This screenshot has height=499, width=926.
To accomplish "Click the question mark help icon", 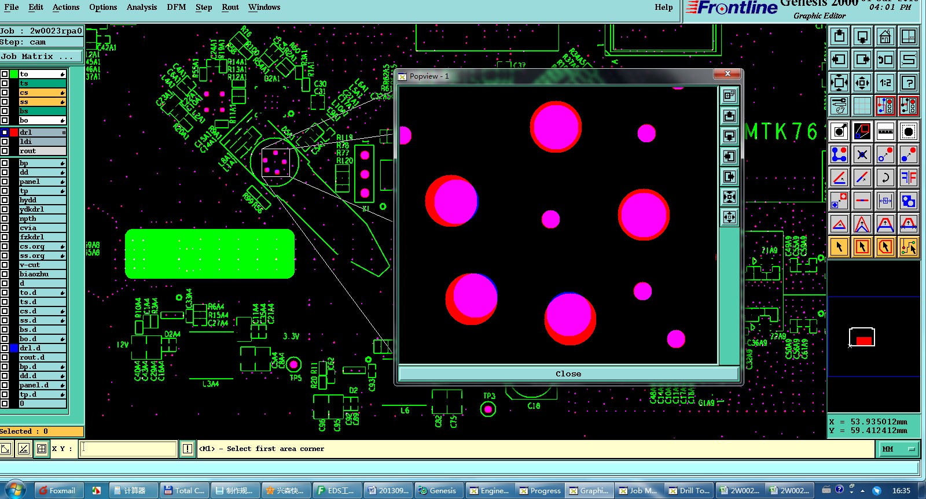I will point(909,83).
